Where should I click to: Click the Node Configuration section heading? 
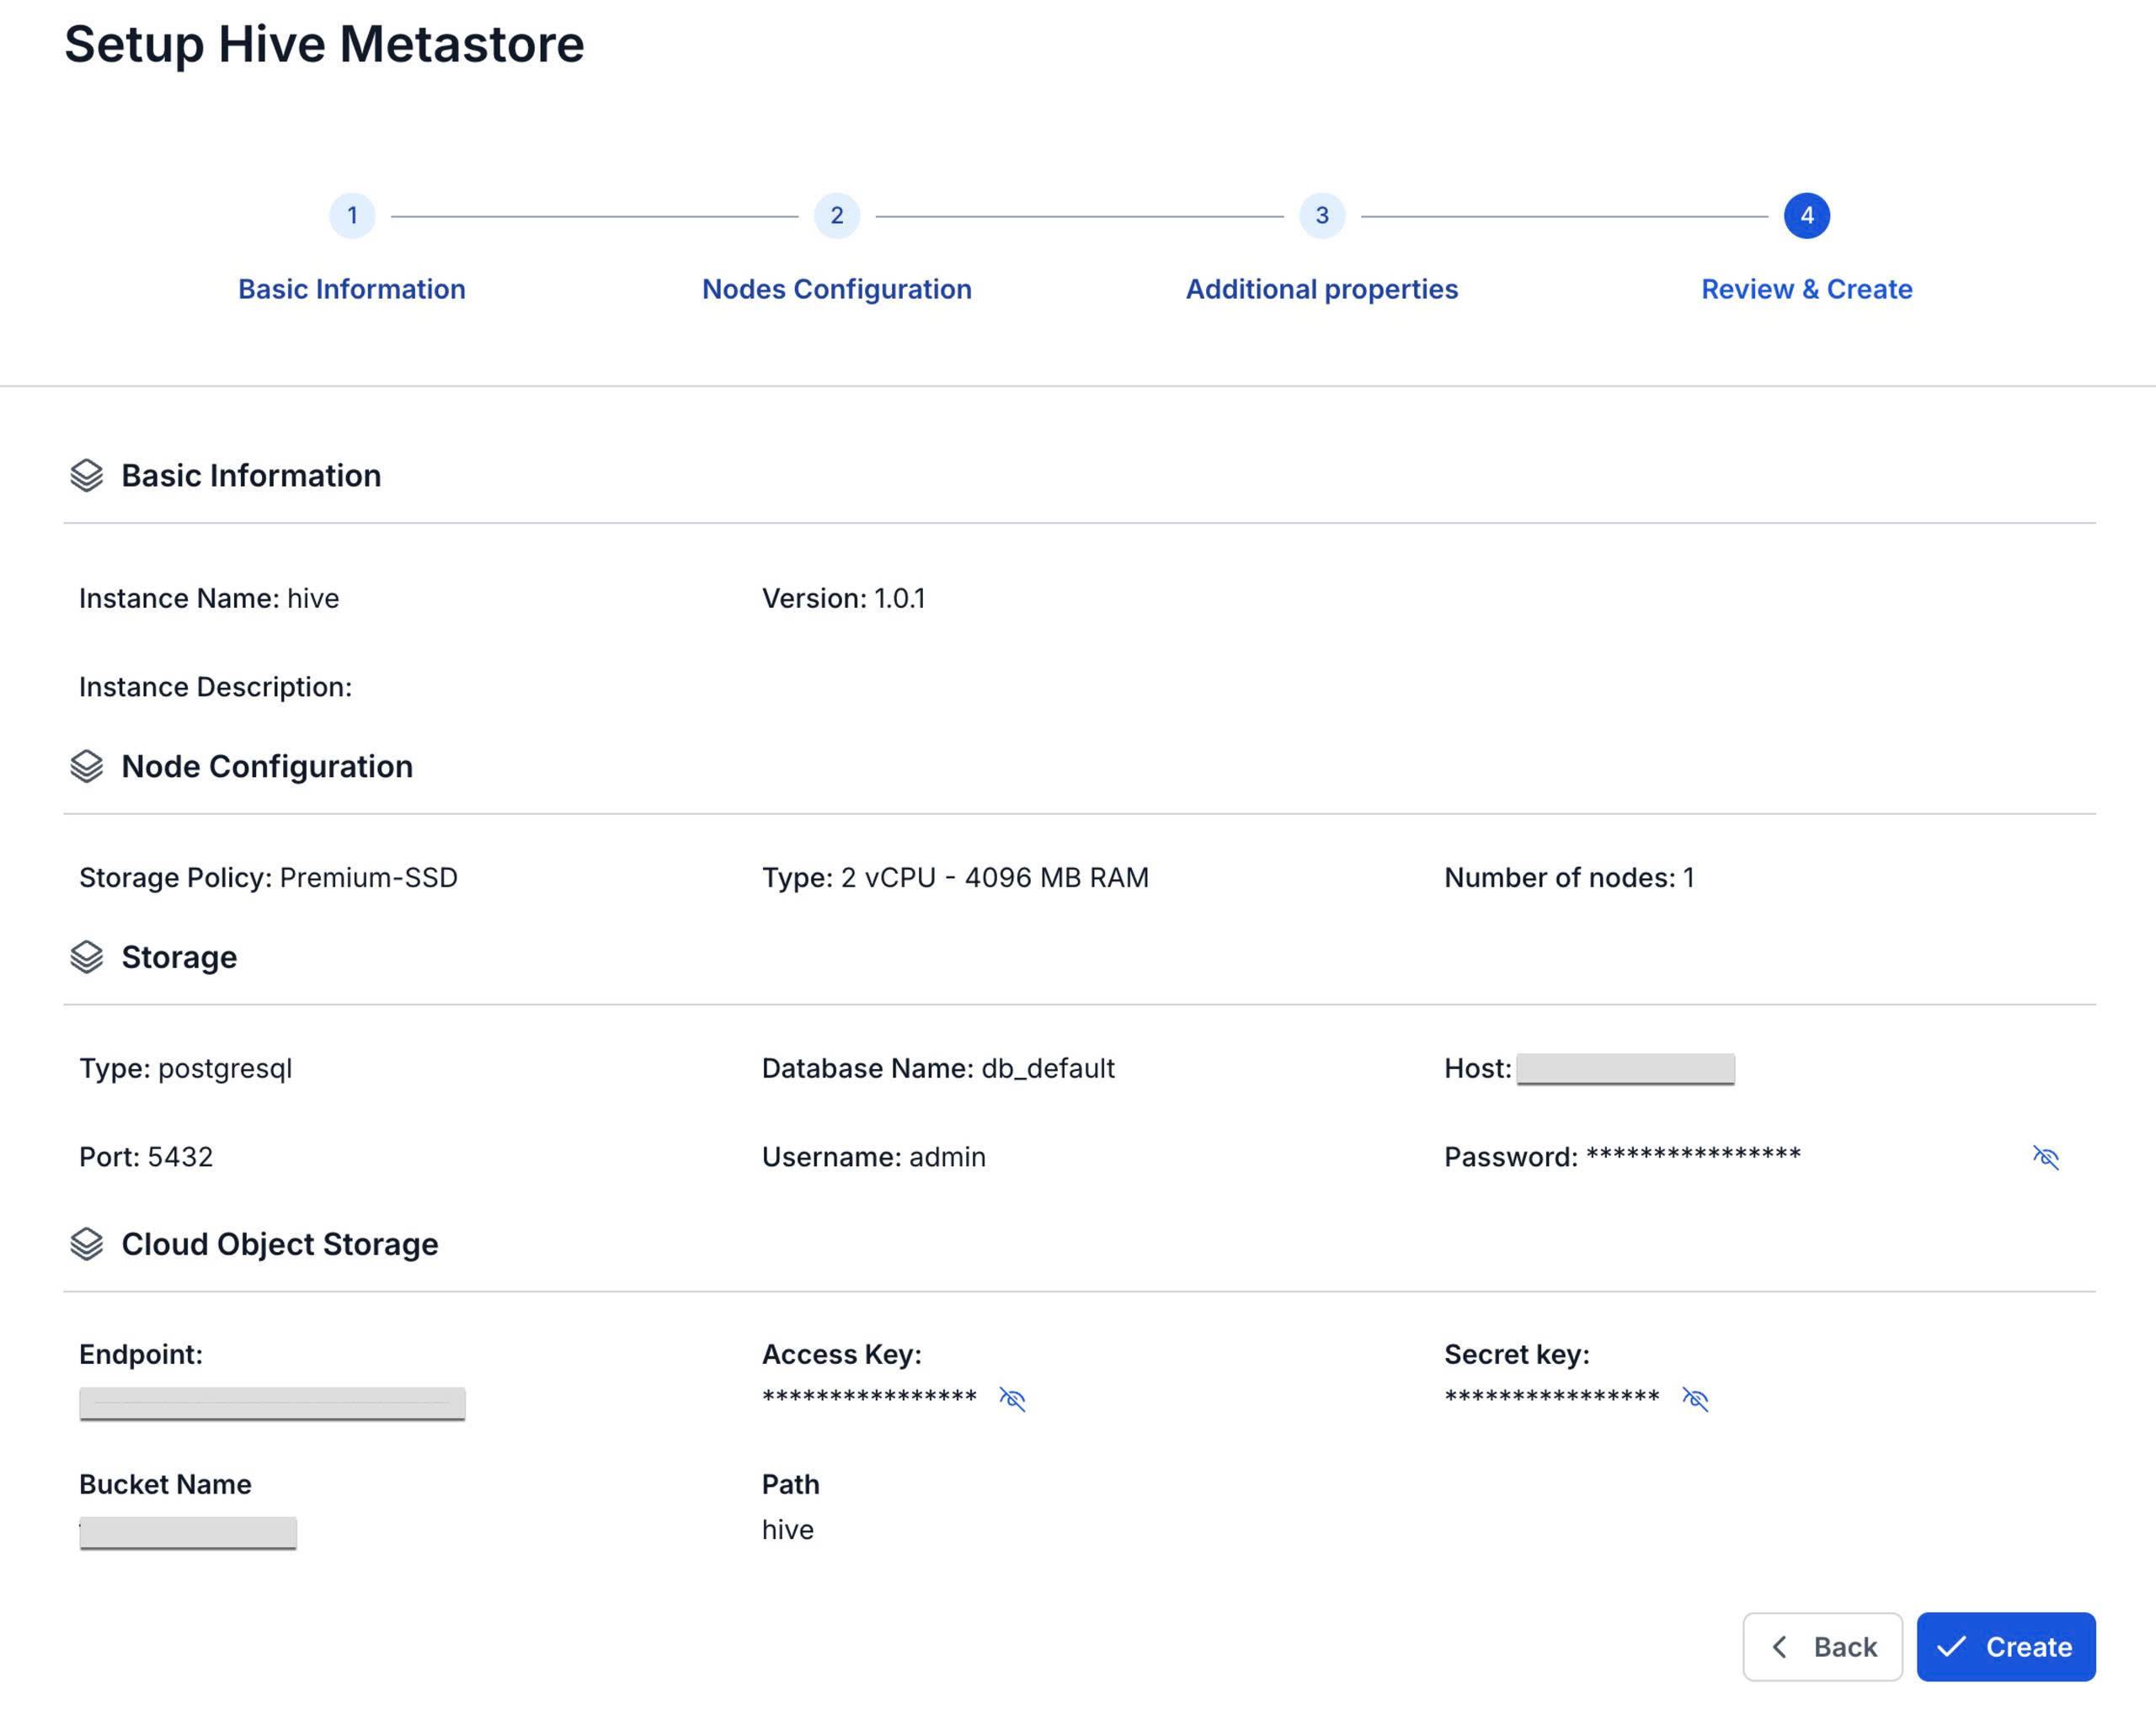click(267, 767)
